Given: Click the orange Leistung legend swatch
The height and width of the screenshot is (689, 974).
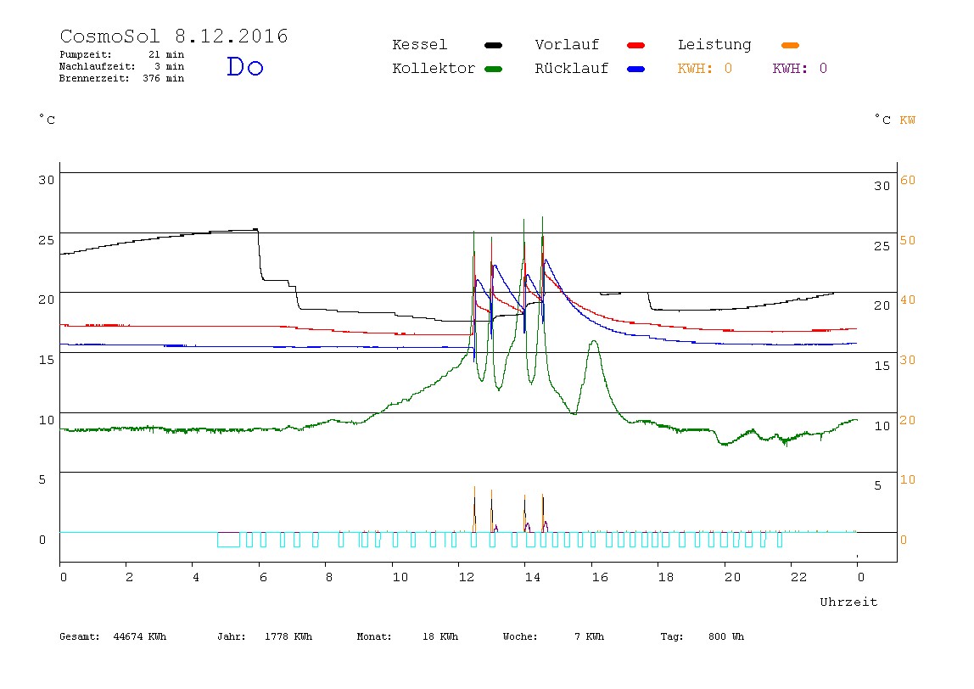Looking at the screenshot, I should 790,45.
